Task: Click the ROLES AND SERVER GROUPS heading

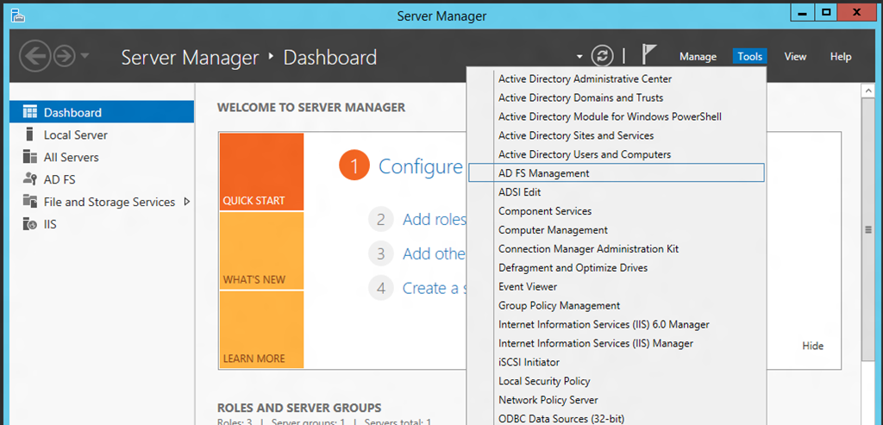Action: [299, 408]
